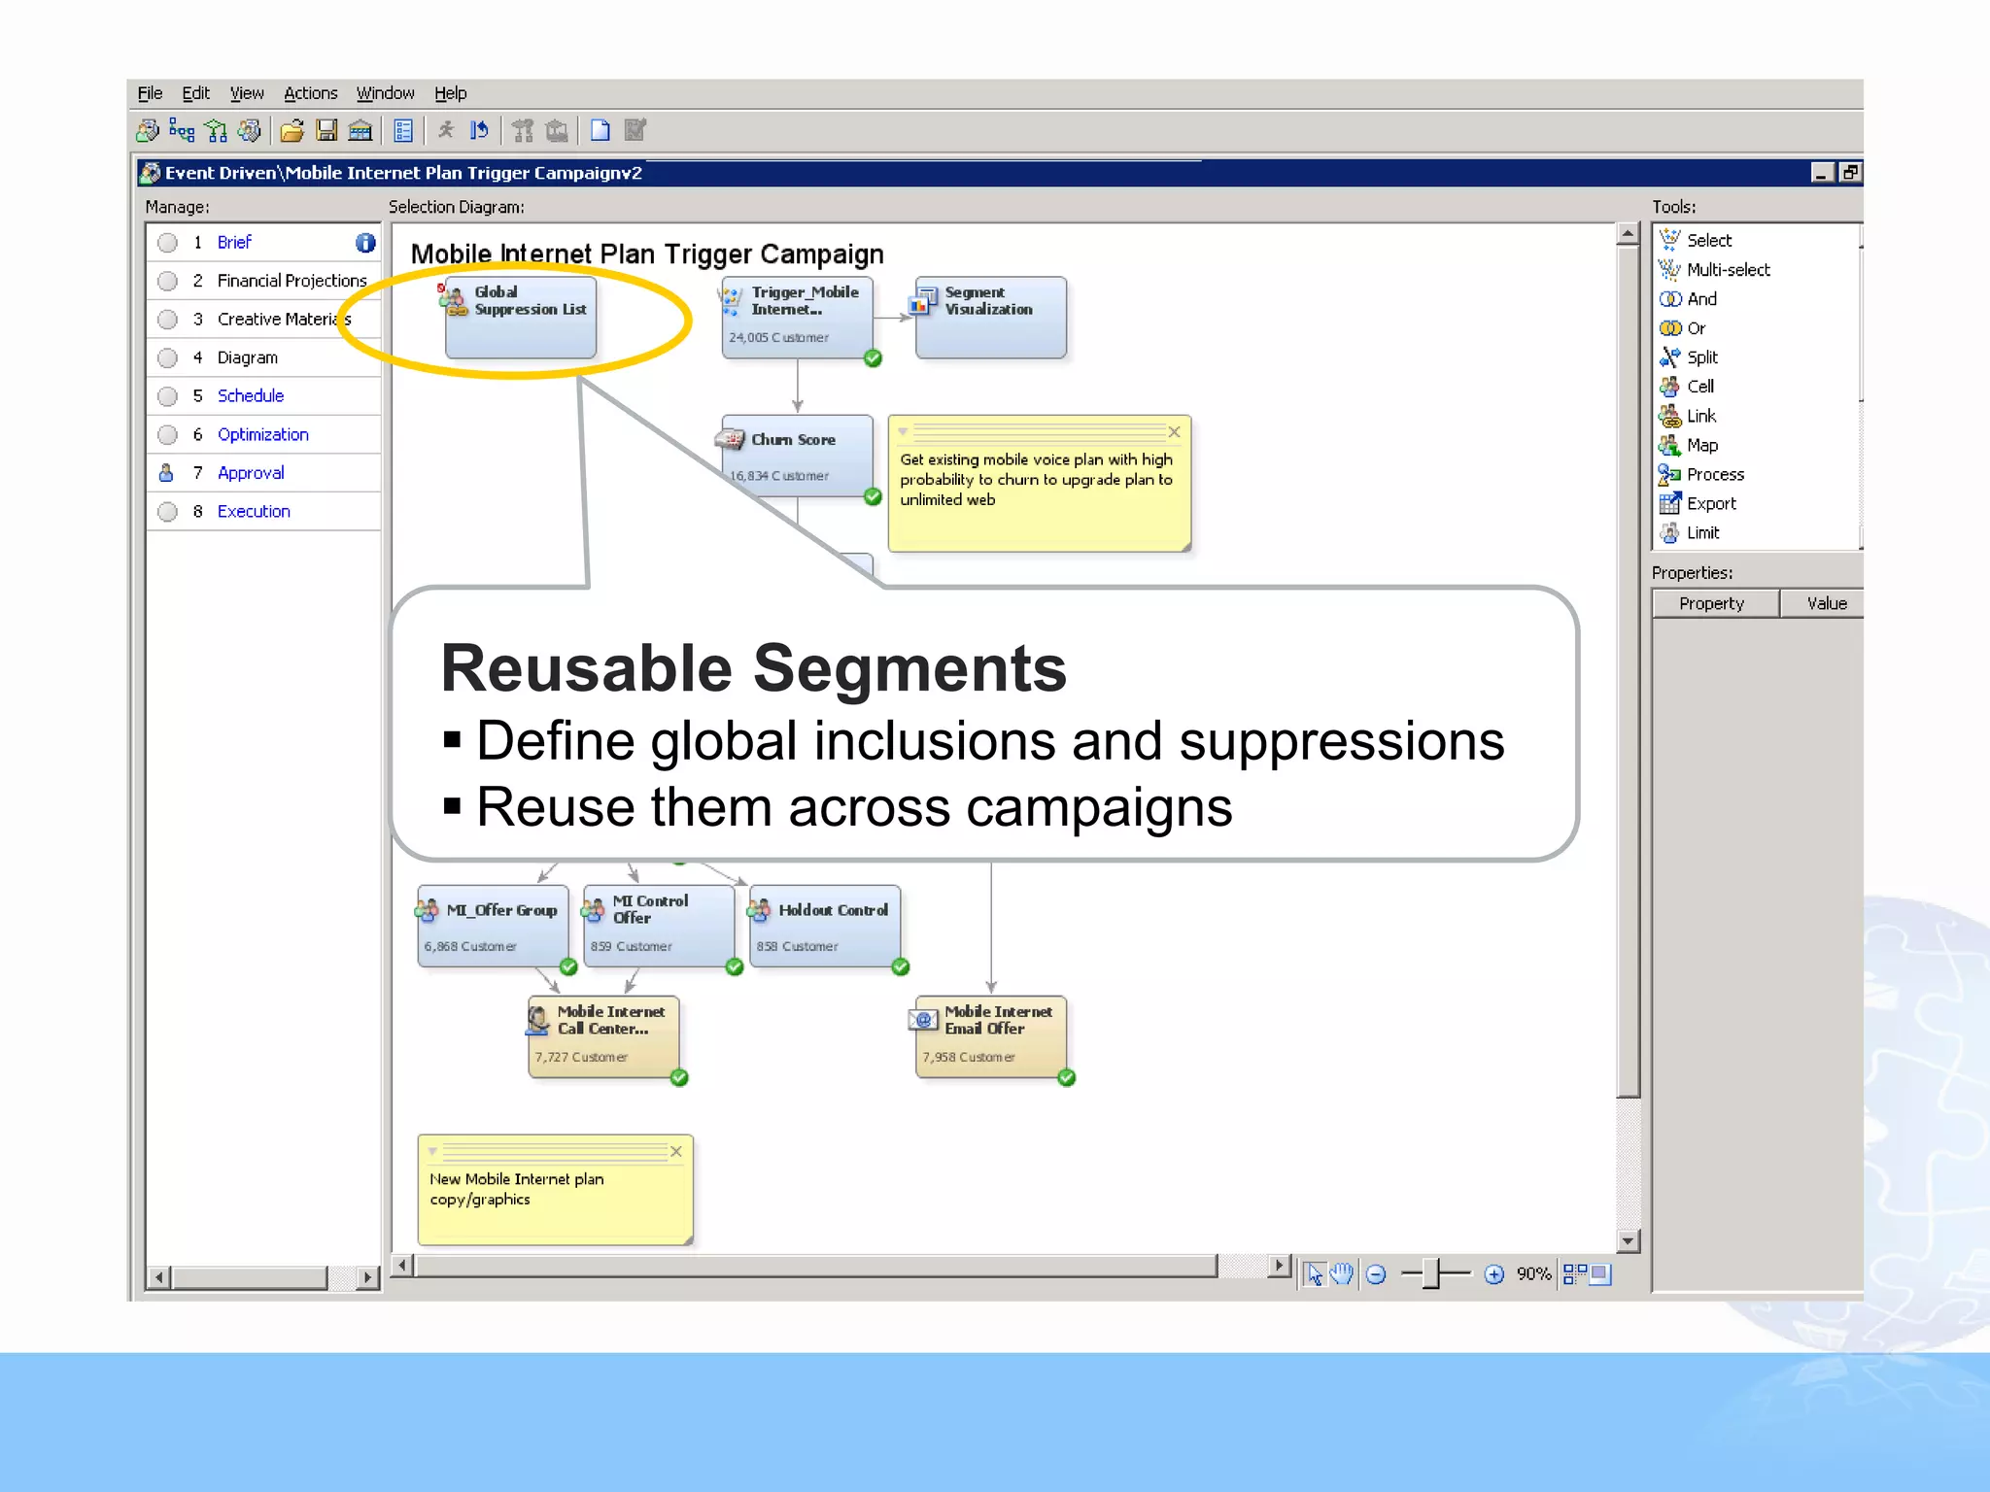Select the Churn Score node
This screenshot has height=1492, width=1990.
click(798, 457)
